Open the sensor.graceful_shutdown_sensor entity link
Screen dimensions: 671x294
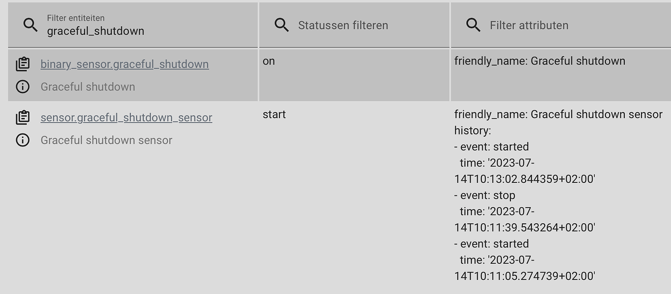(126, 117)
